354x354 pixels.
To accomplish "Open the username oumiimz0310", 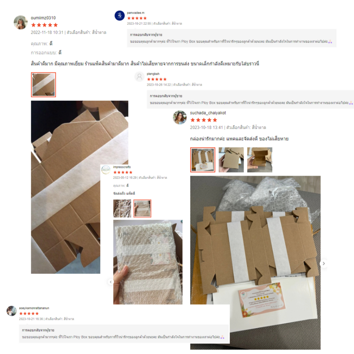I will coord(43,18).
